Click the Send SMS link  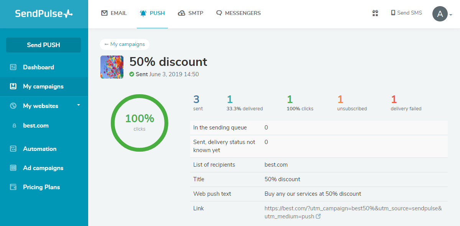point(406,13)
